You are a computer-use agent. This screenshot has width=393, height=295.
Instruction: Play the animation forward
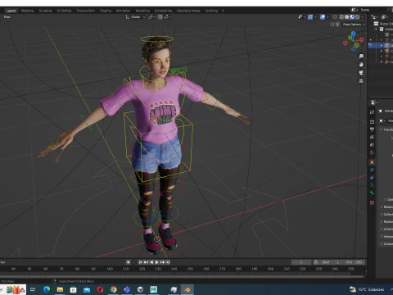[x=157, y=262]
